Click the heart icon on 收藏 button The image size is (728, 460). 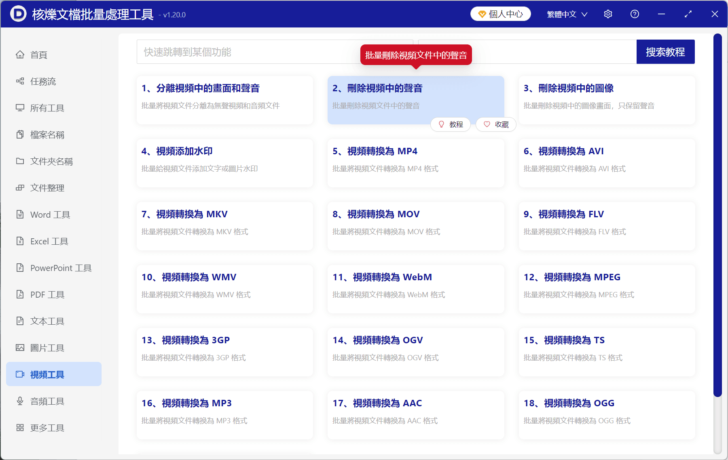pos(487,124)
